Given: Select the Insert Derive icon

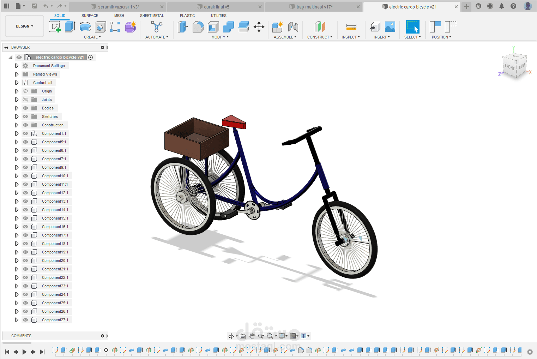Looking at the screenshot, I should (375, 27).
